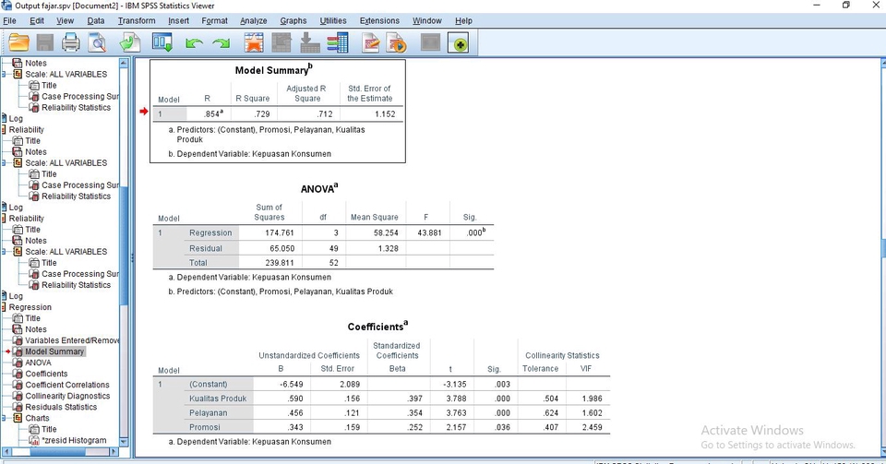Click the grayed Go to Case icon

tap(281, 43)
